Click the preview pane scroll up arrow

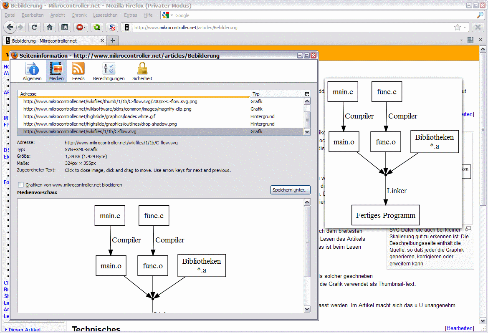coord(307,202)
